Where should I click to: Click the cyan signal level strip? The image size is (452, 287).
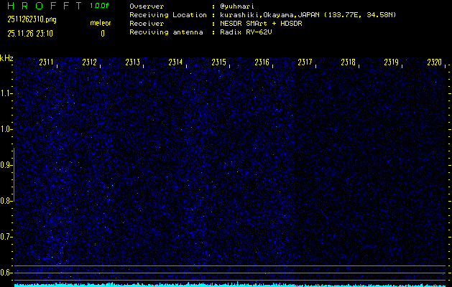(x=230, y=284)
